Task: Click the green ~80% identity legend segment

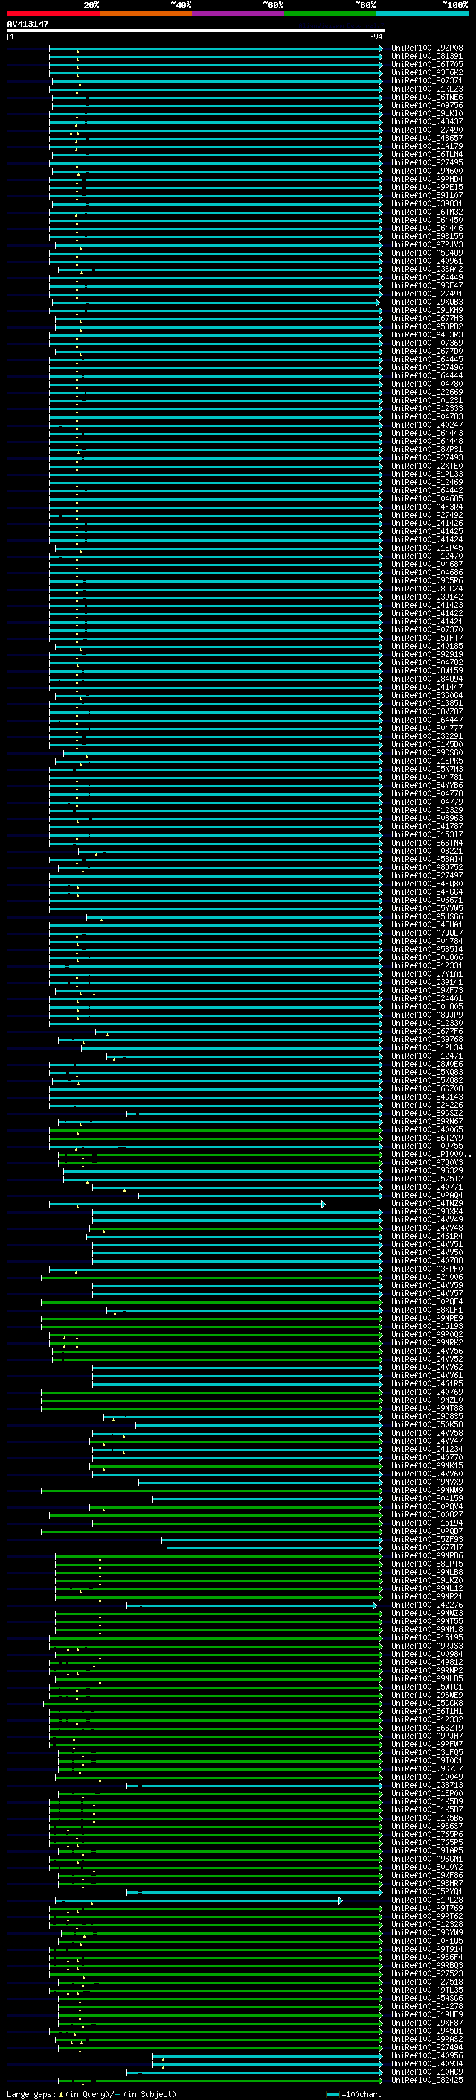Action: 330,13
